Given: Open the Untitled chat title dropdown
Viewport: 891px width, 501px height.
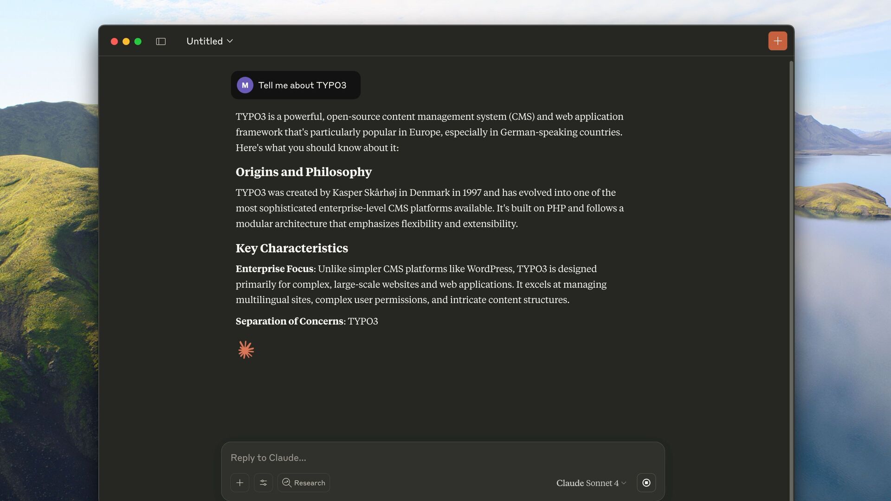Looking at the screenshot, I should coord(209,41).
